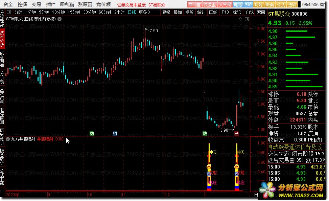Click the 自动续费通达信普及版 notice text
Image resolution: width=329 pixels, height=201 pixels.
[x=295, y=147]
